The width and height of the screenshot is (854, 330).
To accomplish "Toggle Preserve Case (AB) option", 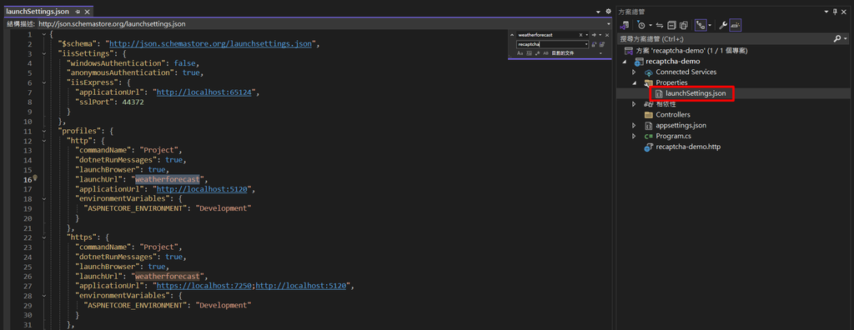I will [x=545, y=53].
